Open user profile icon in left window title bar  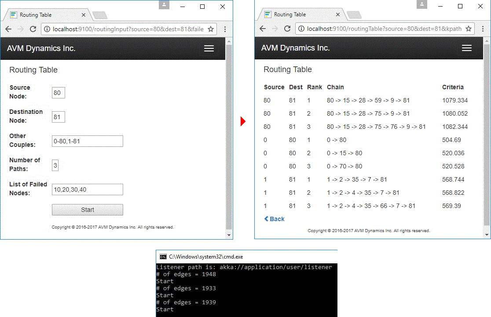[x=164, y=5]
